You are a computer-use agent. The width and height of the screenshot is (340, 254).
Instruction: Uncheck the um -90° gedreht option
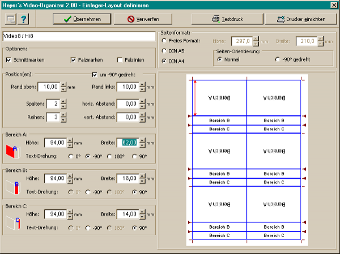tap(95, 74)
